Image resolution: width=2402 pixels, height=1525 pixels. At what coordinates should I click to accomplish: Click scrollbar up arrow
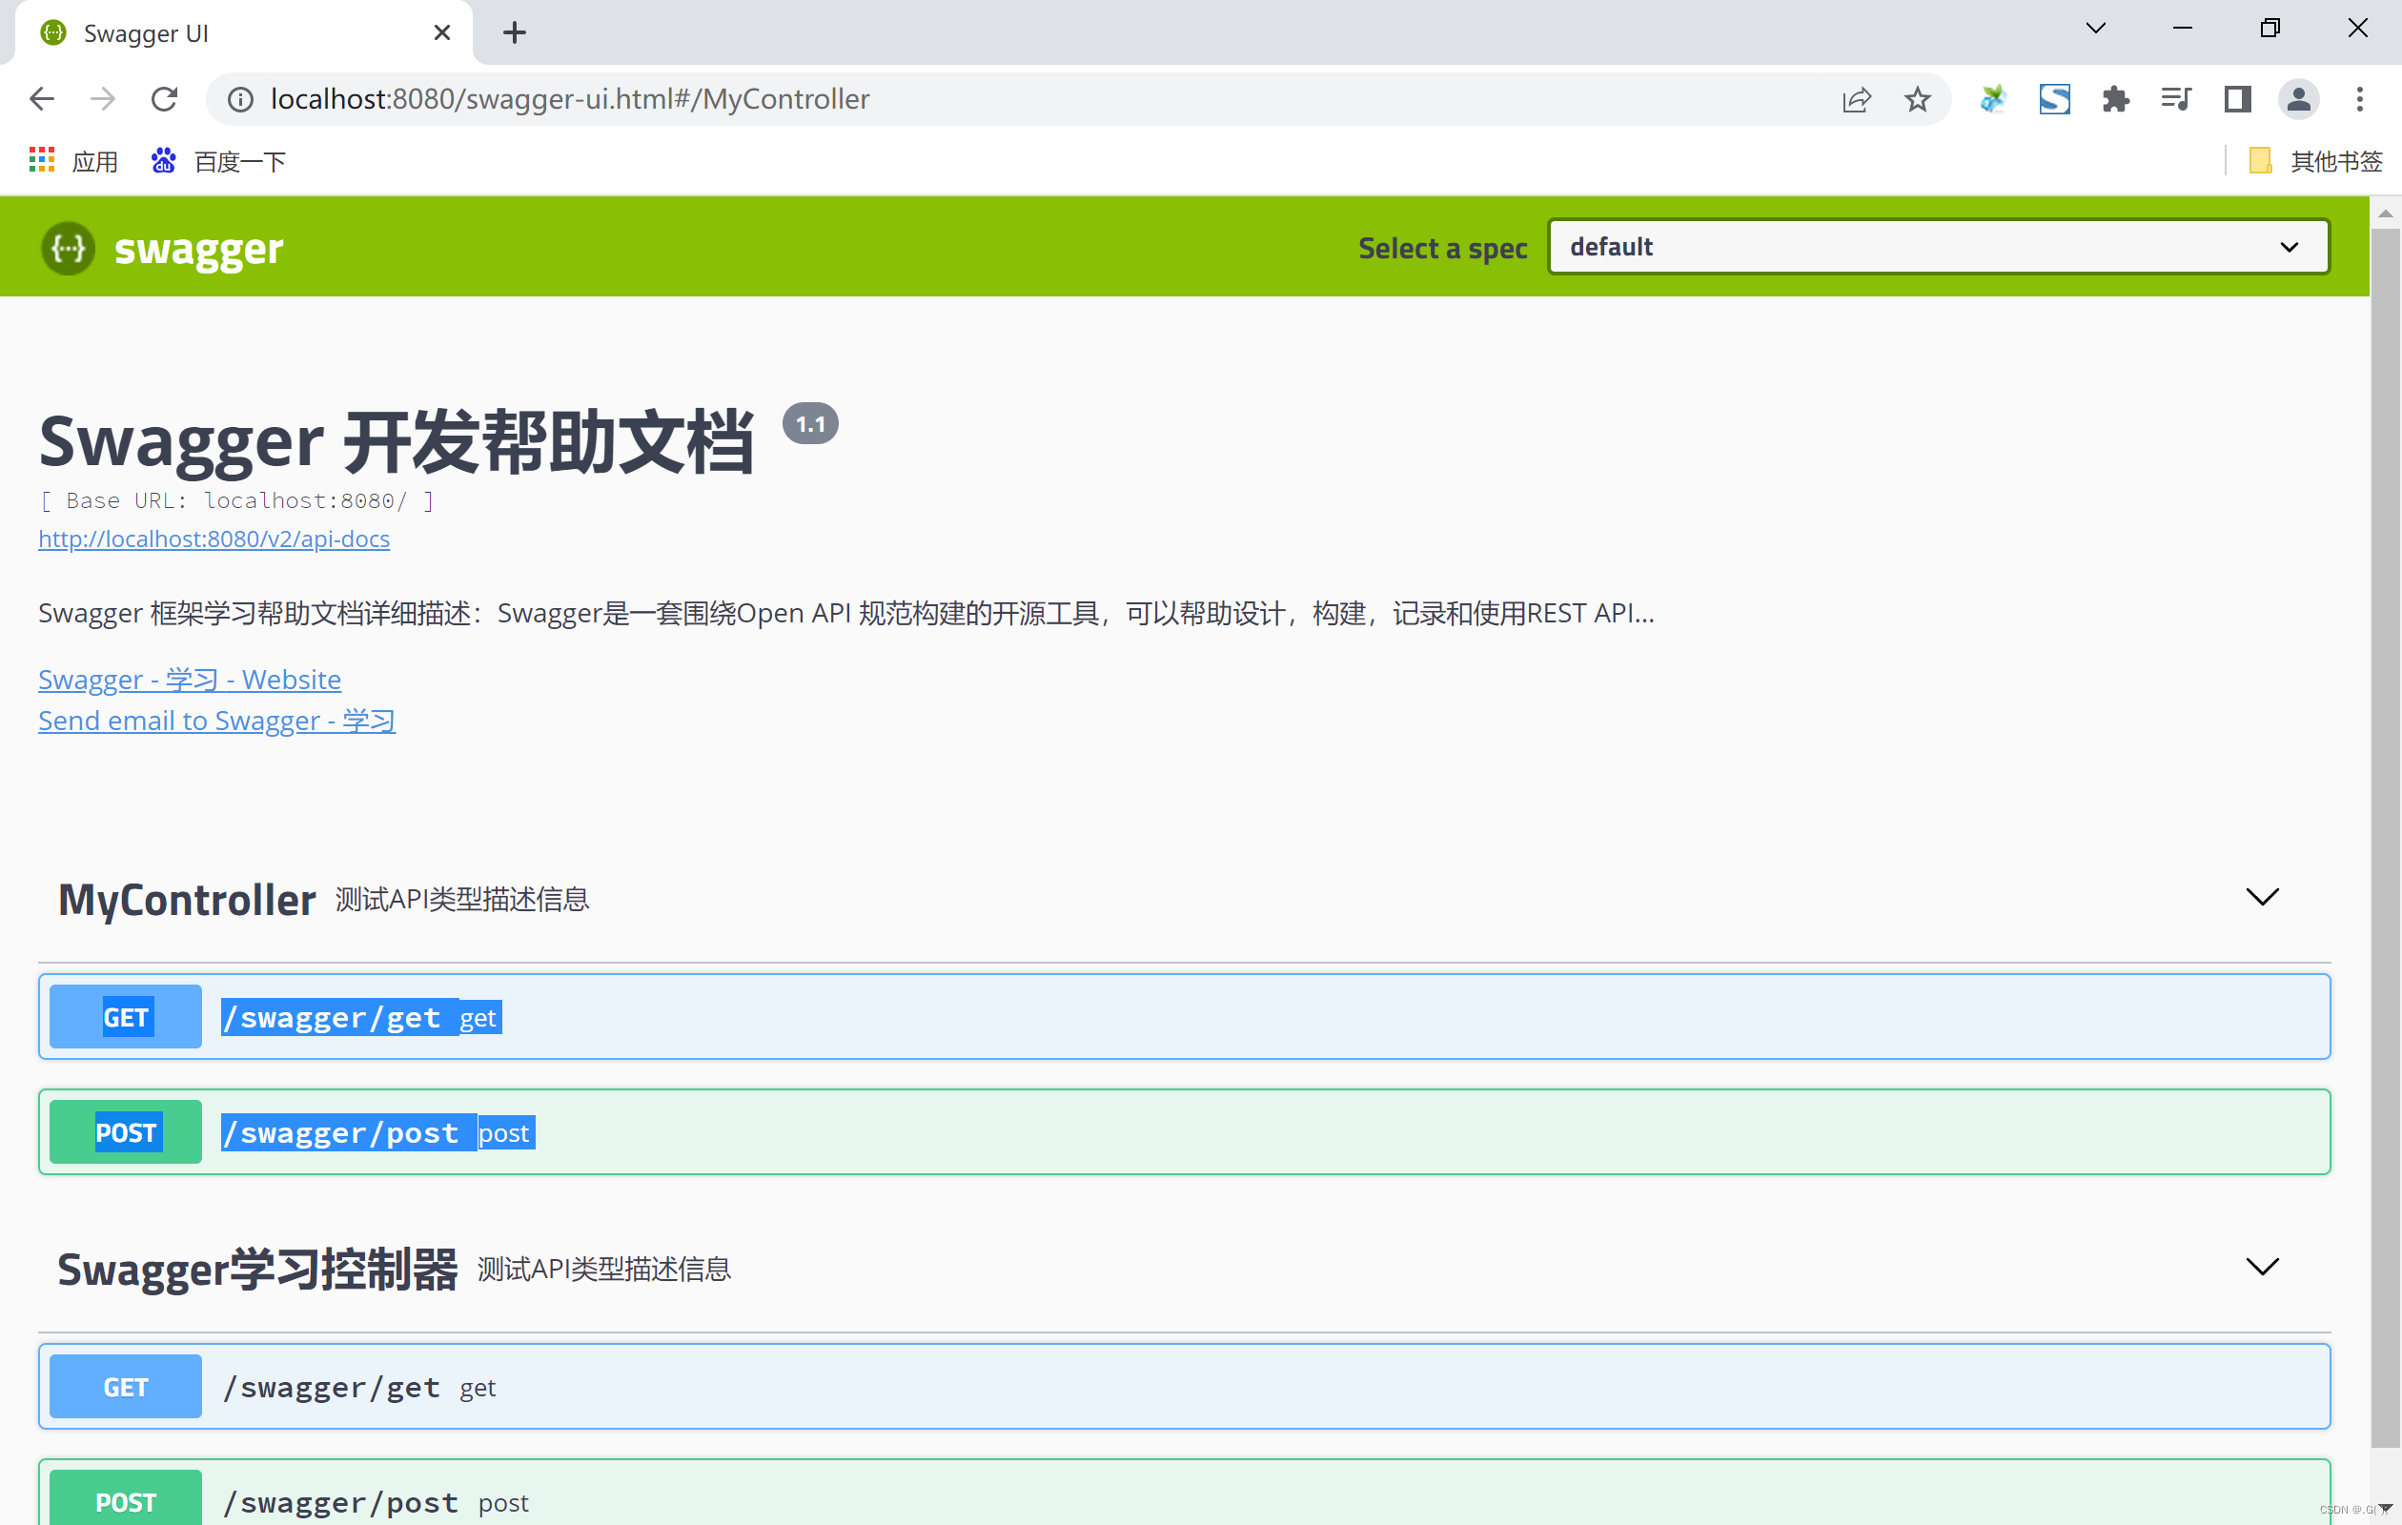pos(2385,213)
